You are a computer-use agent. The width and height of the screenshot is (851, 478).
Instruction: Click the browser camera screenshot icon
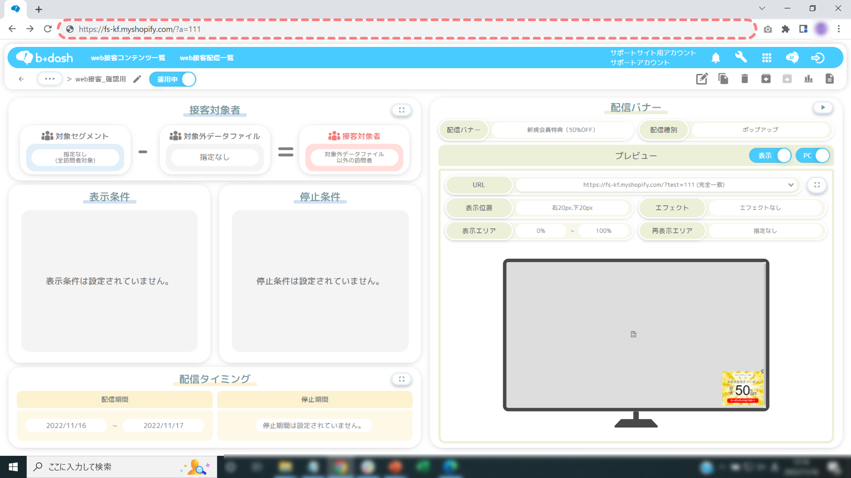click(768, 29)
